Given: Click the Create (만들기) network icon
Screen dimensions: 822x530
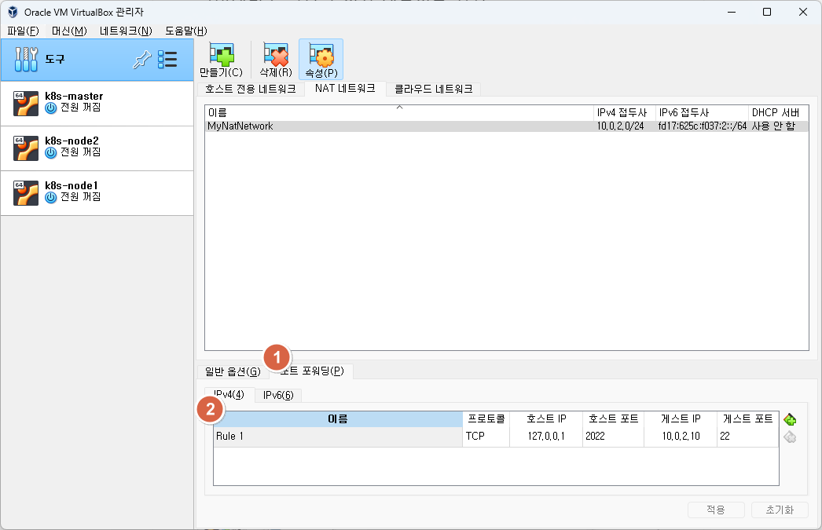Looking at the screenshot, I should pyautogui.click(x=222, y=54).
